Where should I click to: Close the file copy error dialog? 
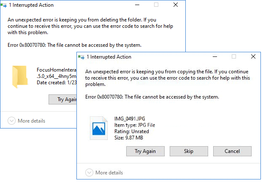(253, 57)
